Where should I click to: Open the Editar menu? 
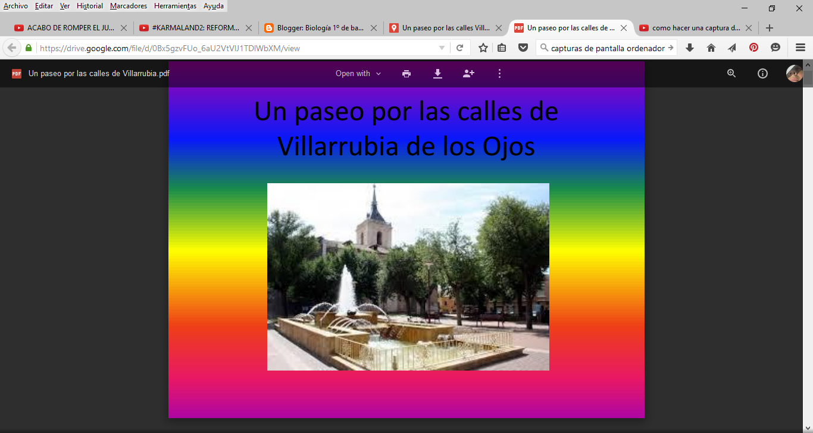click(44, 6)
